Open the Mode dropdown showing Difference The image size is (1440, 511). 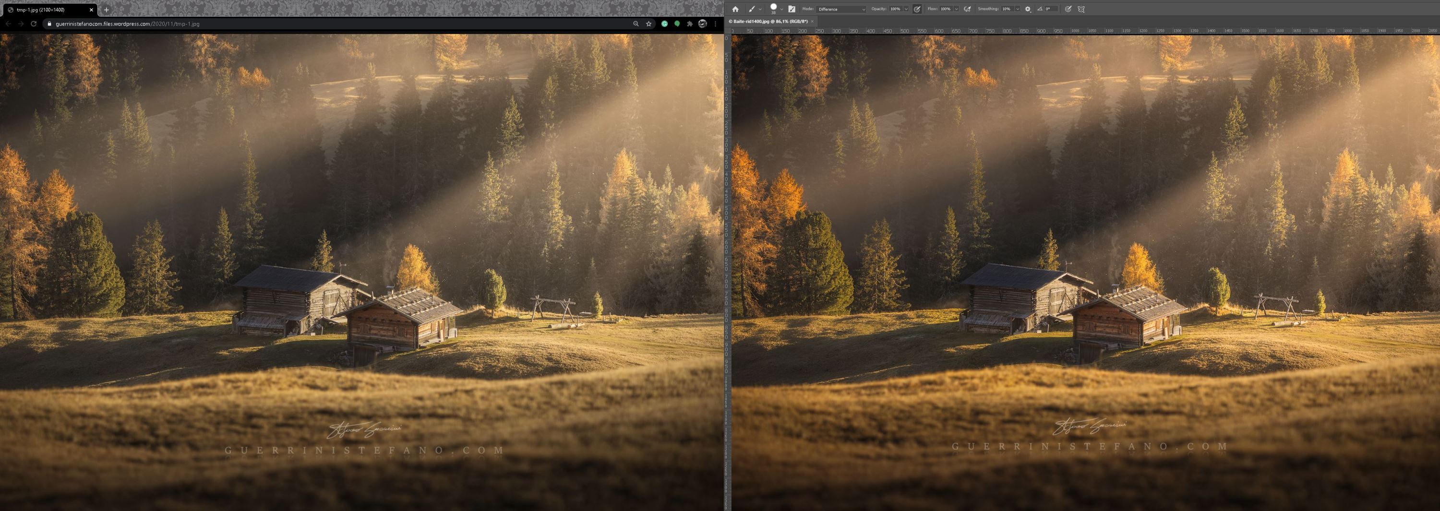[x=841, y=9]
